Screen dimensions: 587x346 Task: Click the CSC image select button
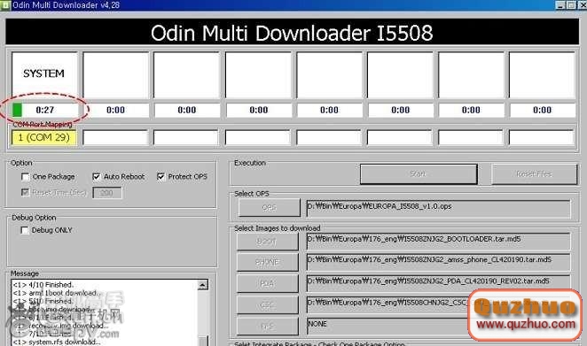click(x=267, y=305)
